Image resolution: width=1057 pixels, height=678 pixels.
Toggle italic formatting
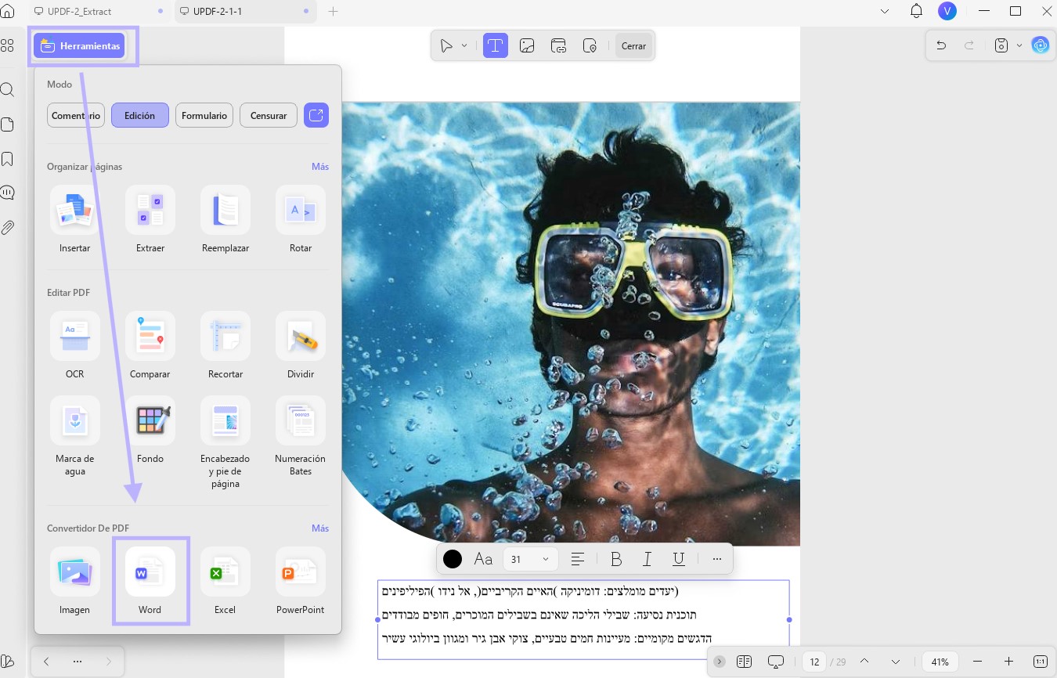[x=648, y=559]
